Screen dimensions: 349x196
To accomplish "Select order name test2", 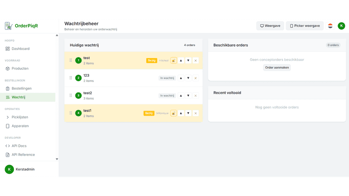I will [88, 93].
